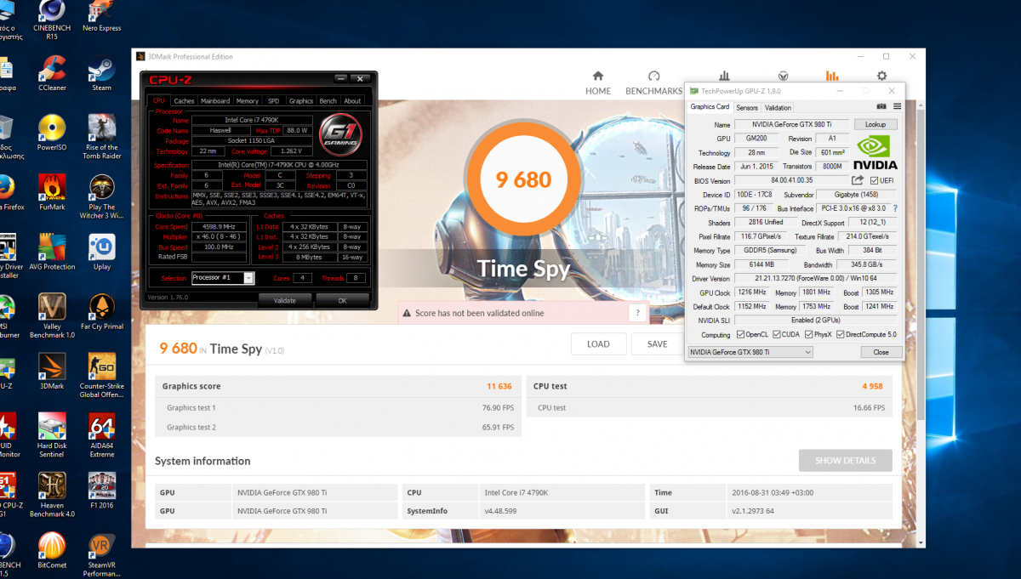Switch to Mainboard tab in CPU-Z

tap(215, 100)
